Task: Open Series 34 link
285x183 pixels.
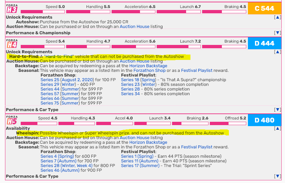Action: (130, 94)
